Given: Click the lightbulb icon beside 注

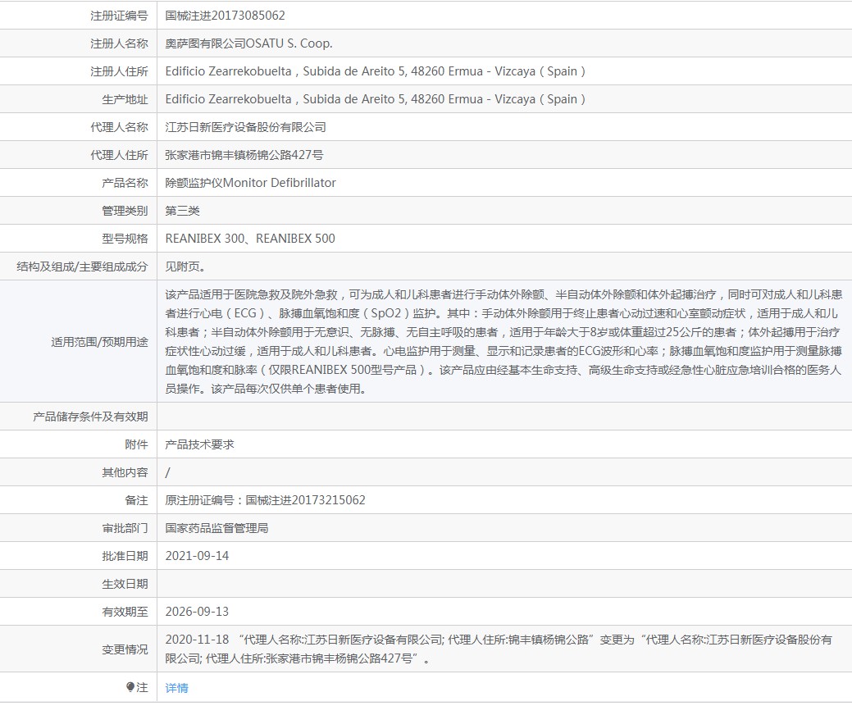Looking at the screenshot, I should pyautogui.click(x=130, y=687).
